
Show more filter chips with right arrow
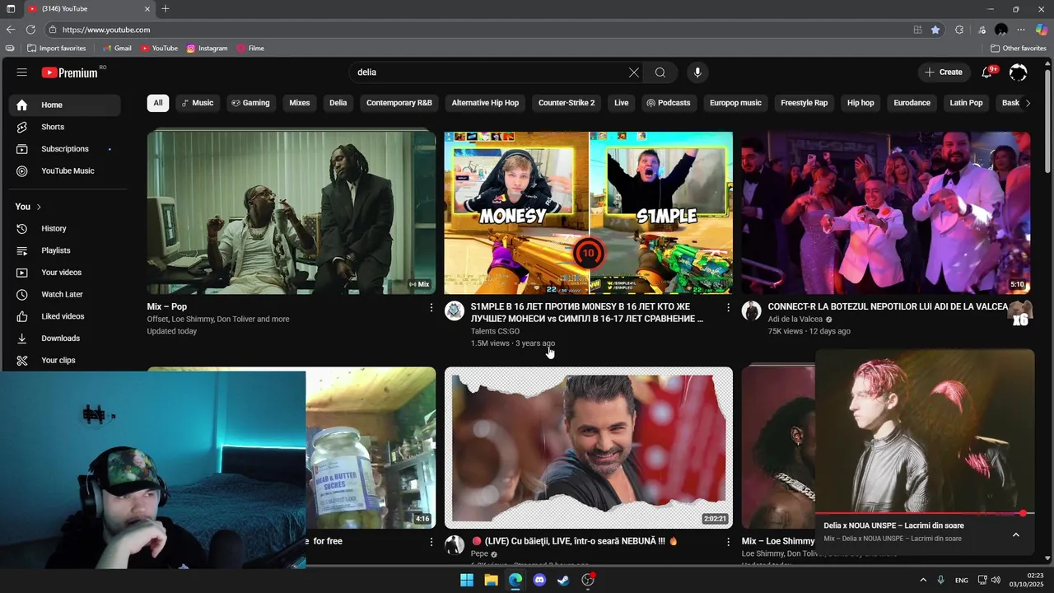(x=1027, y=103)
